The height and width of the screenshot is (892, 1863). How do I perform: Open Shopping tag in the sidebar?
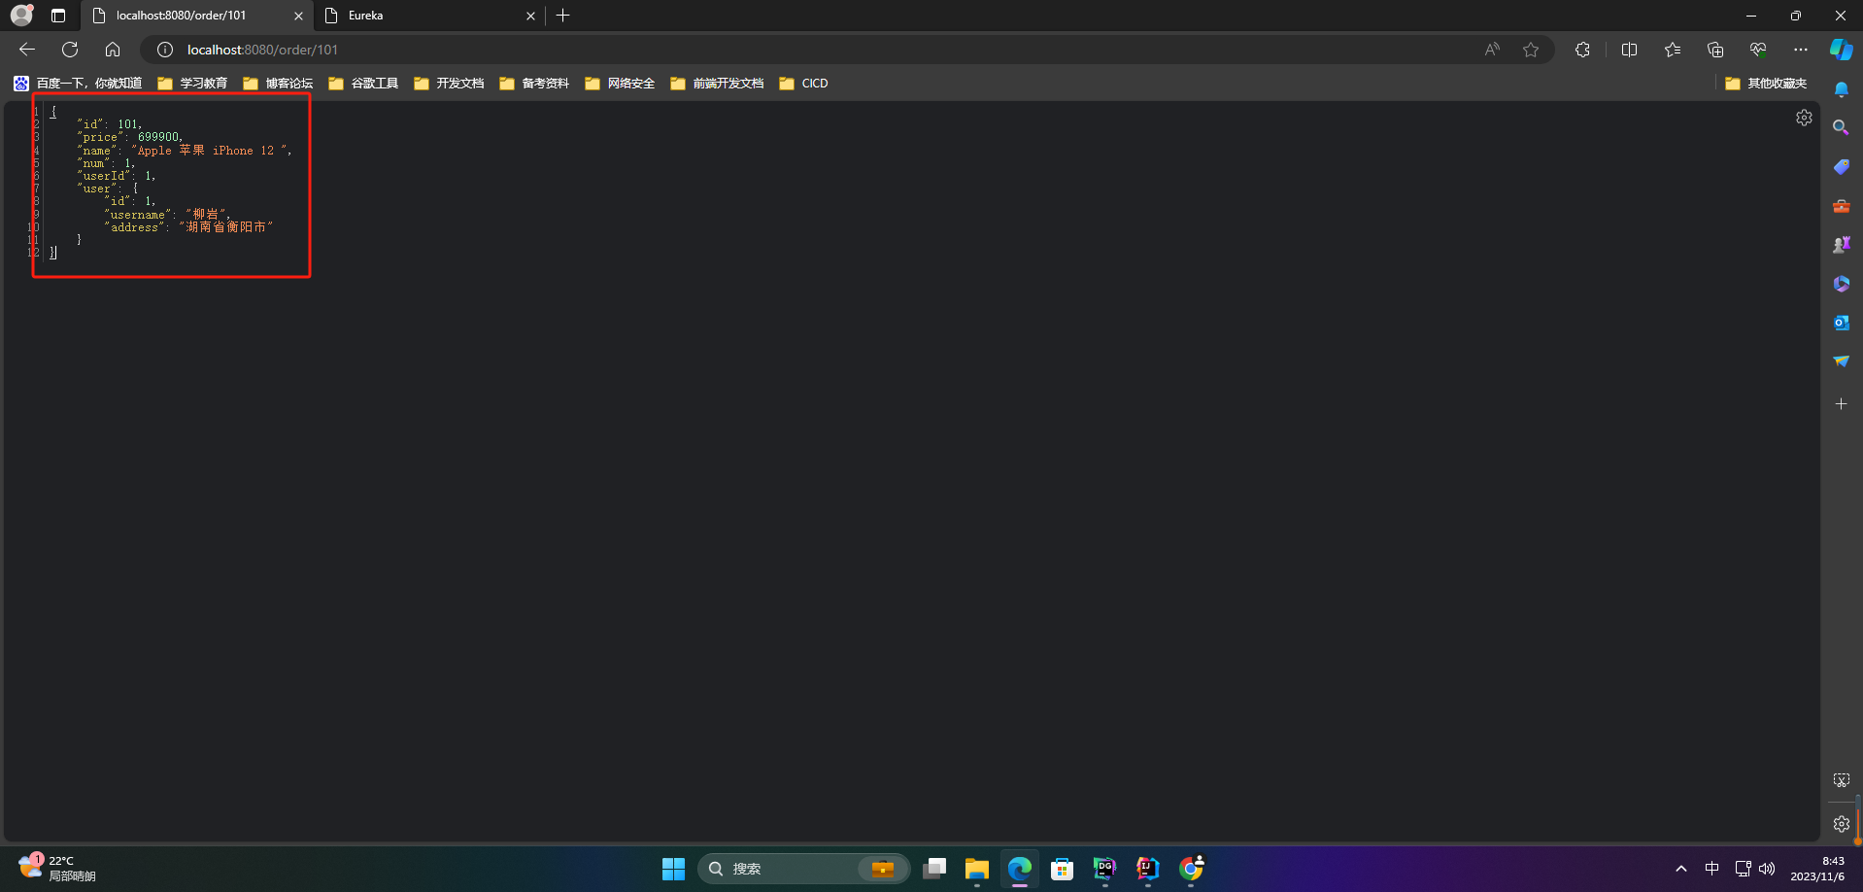click(1841, 167)
